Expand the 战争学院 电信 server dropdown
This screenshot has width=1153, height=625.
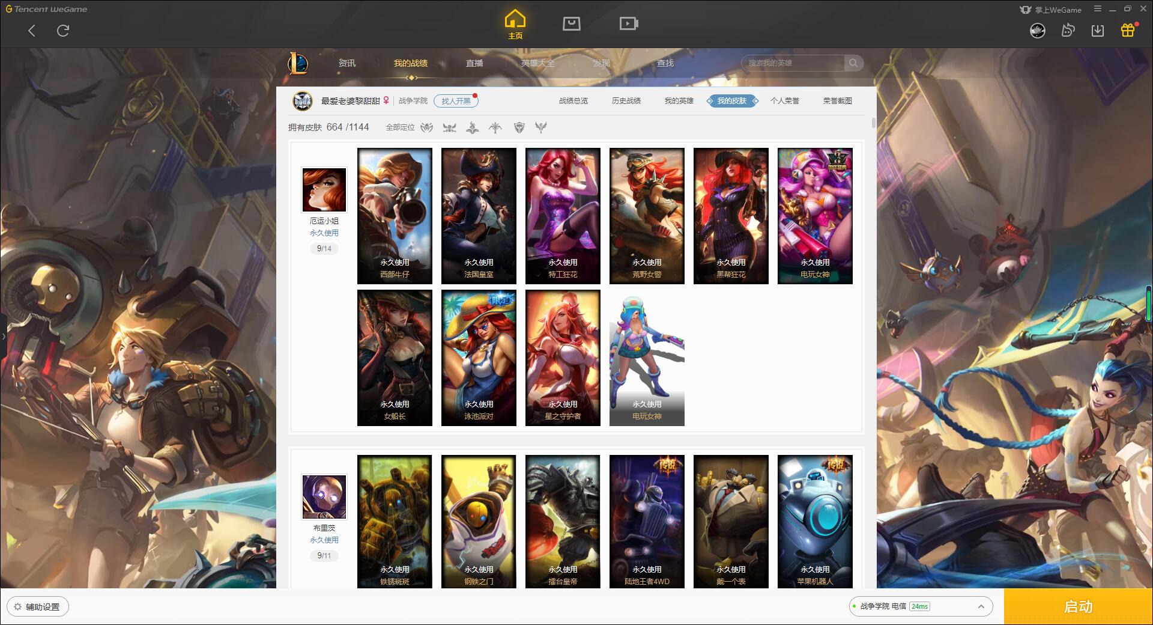[921, 606]
